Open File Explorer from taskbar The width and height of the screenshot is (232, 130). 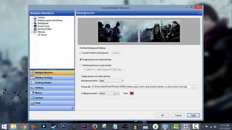coord(13,127)
